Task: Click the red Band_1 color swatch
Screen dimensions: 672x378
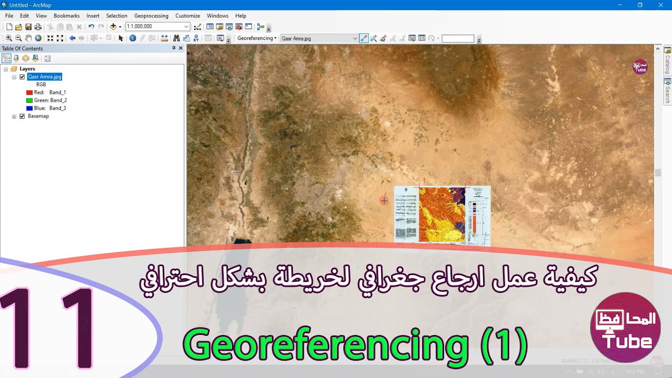Action: click(29, 92)
